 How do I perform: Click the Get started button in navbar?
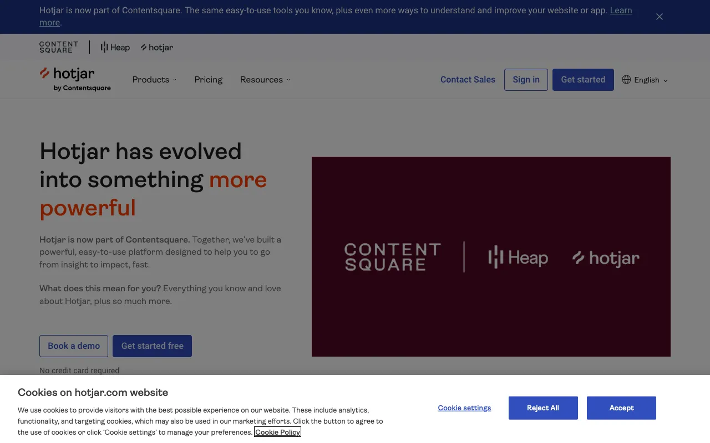click(583, 80)
